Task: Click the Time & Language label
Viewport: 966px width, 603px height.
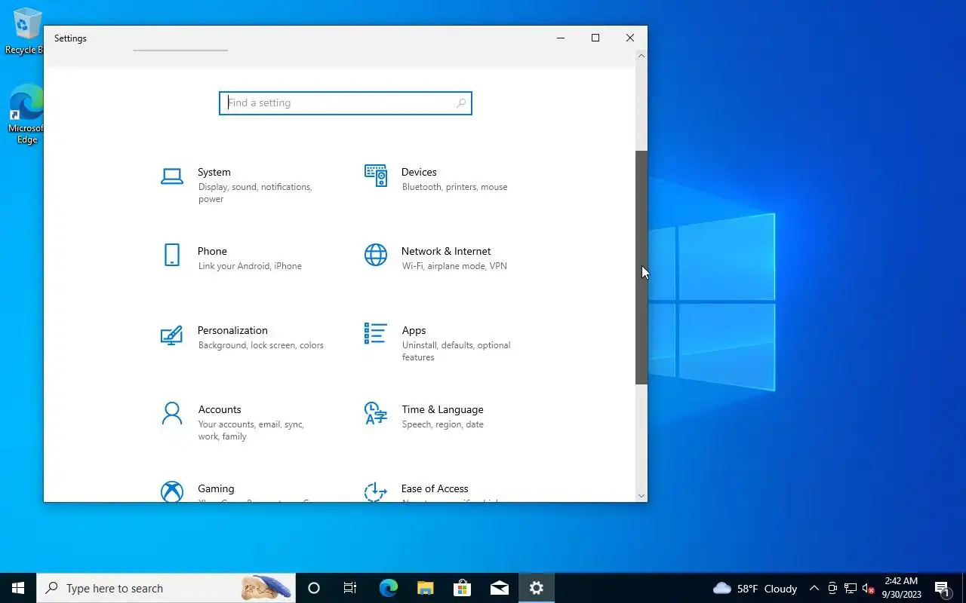Action: pos(442,409)
